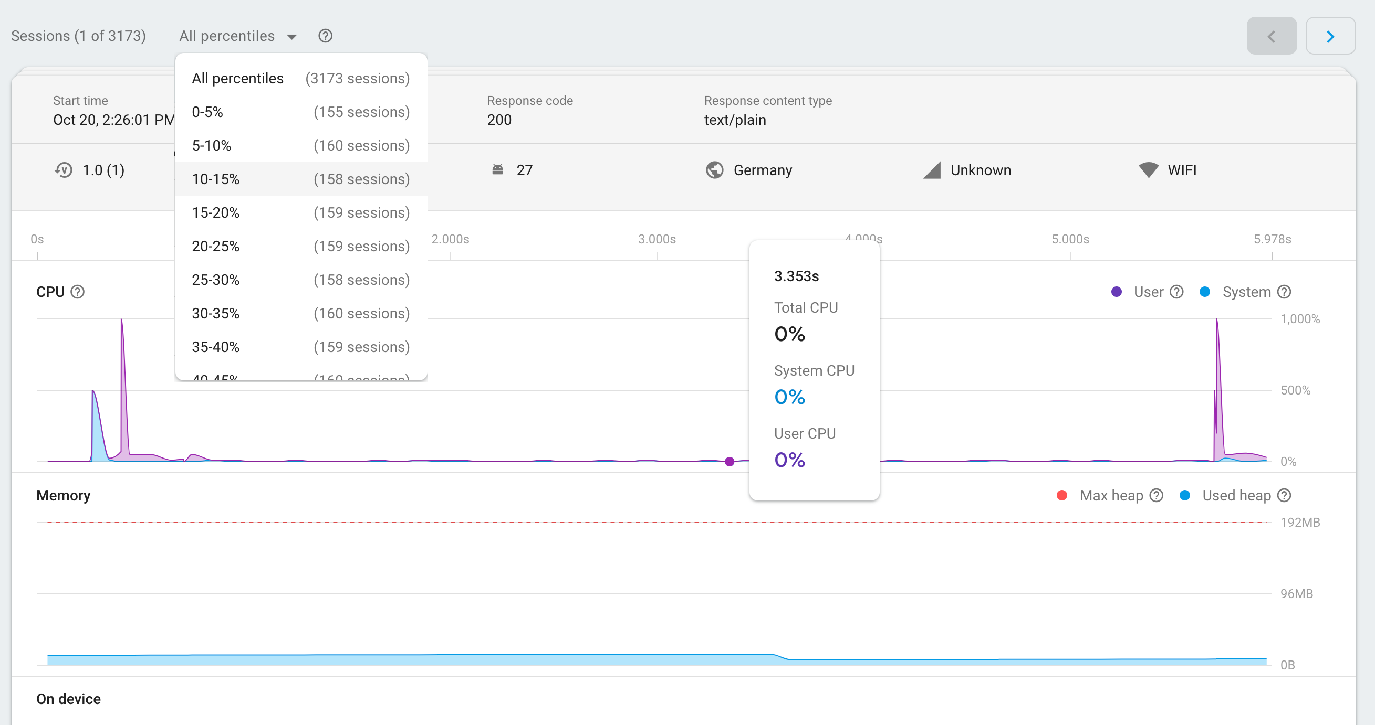Click the 1,000% CPU axis label
The width and height of the screenshot is (1375, 725).
click(1300, 319)
